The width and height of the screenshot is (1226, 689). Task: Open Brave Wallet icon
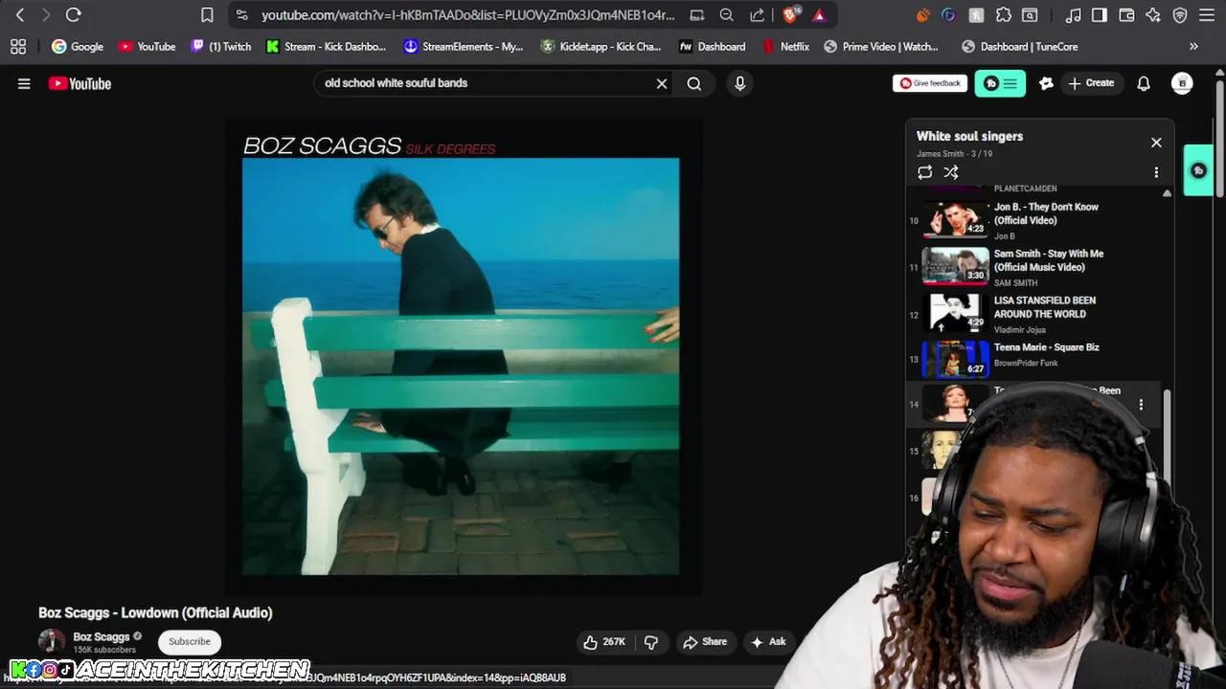click(x=1126, y=15)
